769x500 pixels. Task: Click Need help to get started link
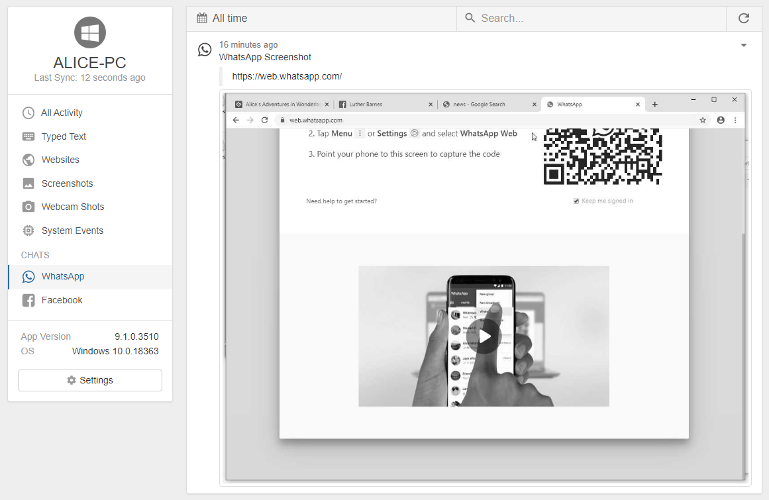pyautogui.click(x=341, y=201)
